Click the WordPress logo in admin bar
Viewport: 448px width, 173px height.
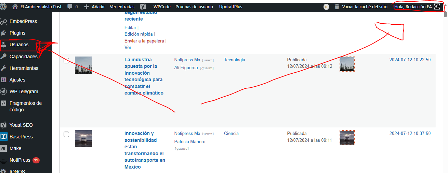(x=4, y=7)
